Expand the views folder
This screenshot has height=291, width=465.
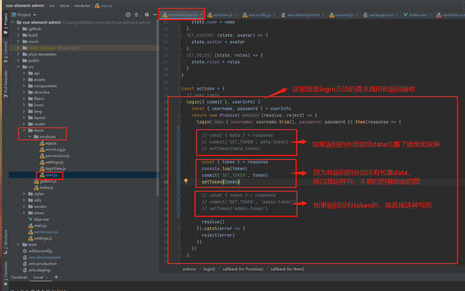pyautogui.click(x=24, y=213)
